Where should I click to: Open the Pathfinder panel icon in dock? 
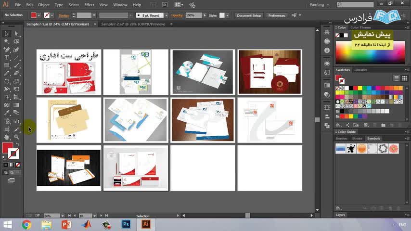click(x=327, y=126)
